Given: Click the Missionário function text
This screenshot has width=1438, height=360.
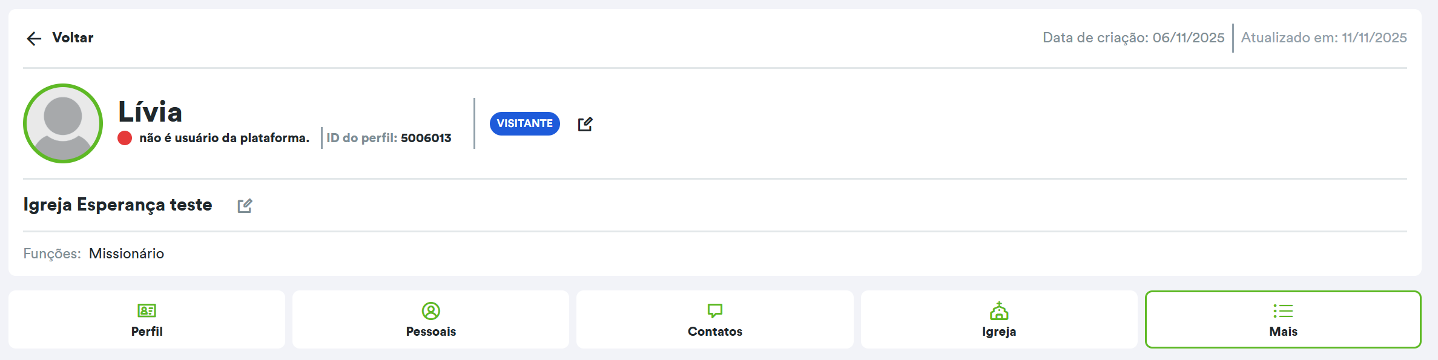Looking at the screenshot, I should point(127,254).
